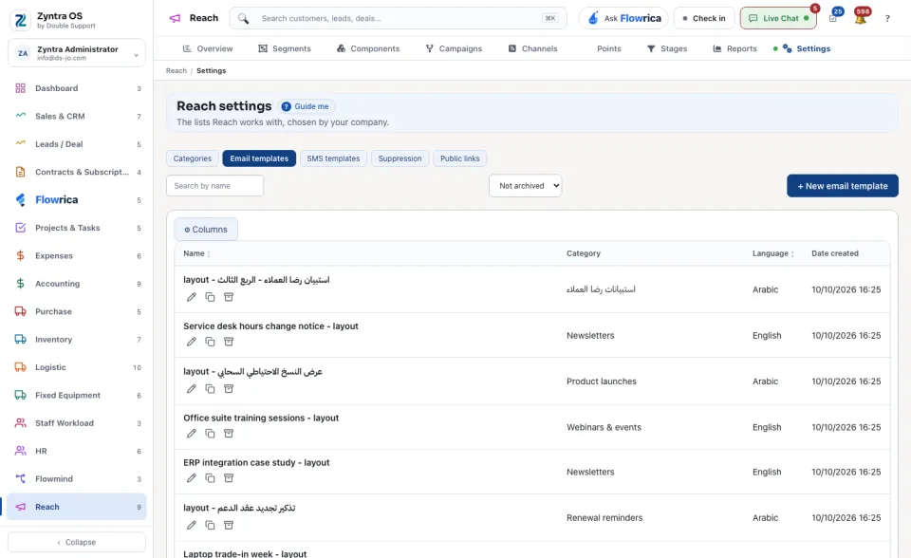Screen dimensions: 911x558
Task: Open the Settings nav tab
Action: coord(807,48)
